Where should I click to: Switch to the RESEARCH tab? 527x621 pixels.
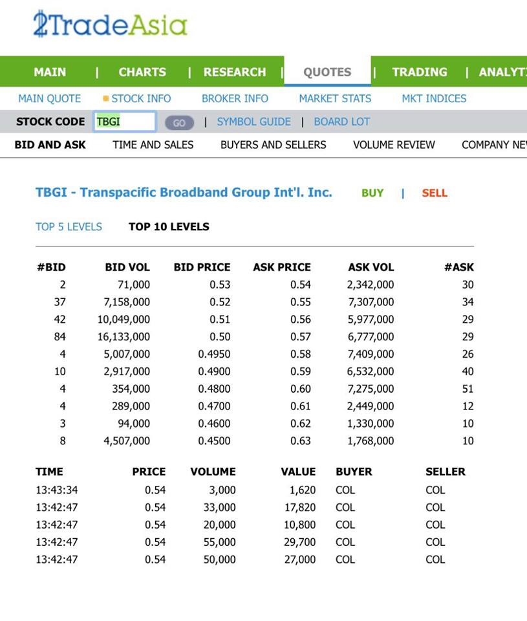point(235,72)
